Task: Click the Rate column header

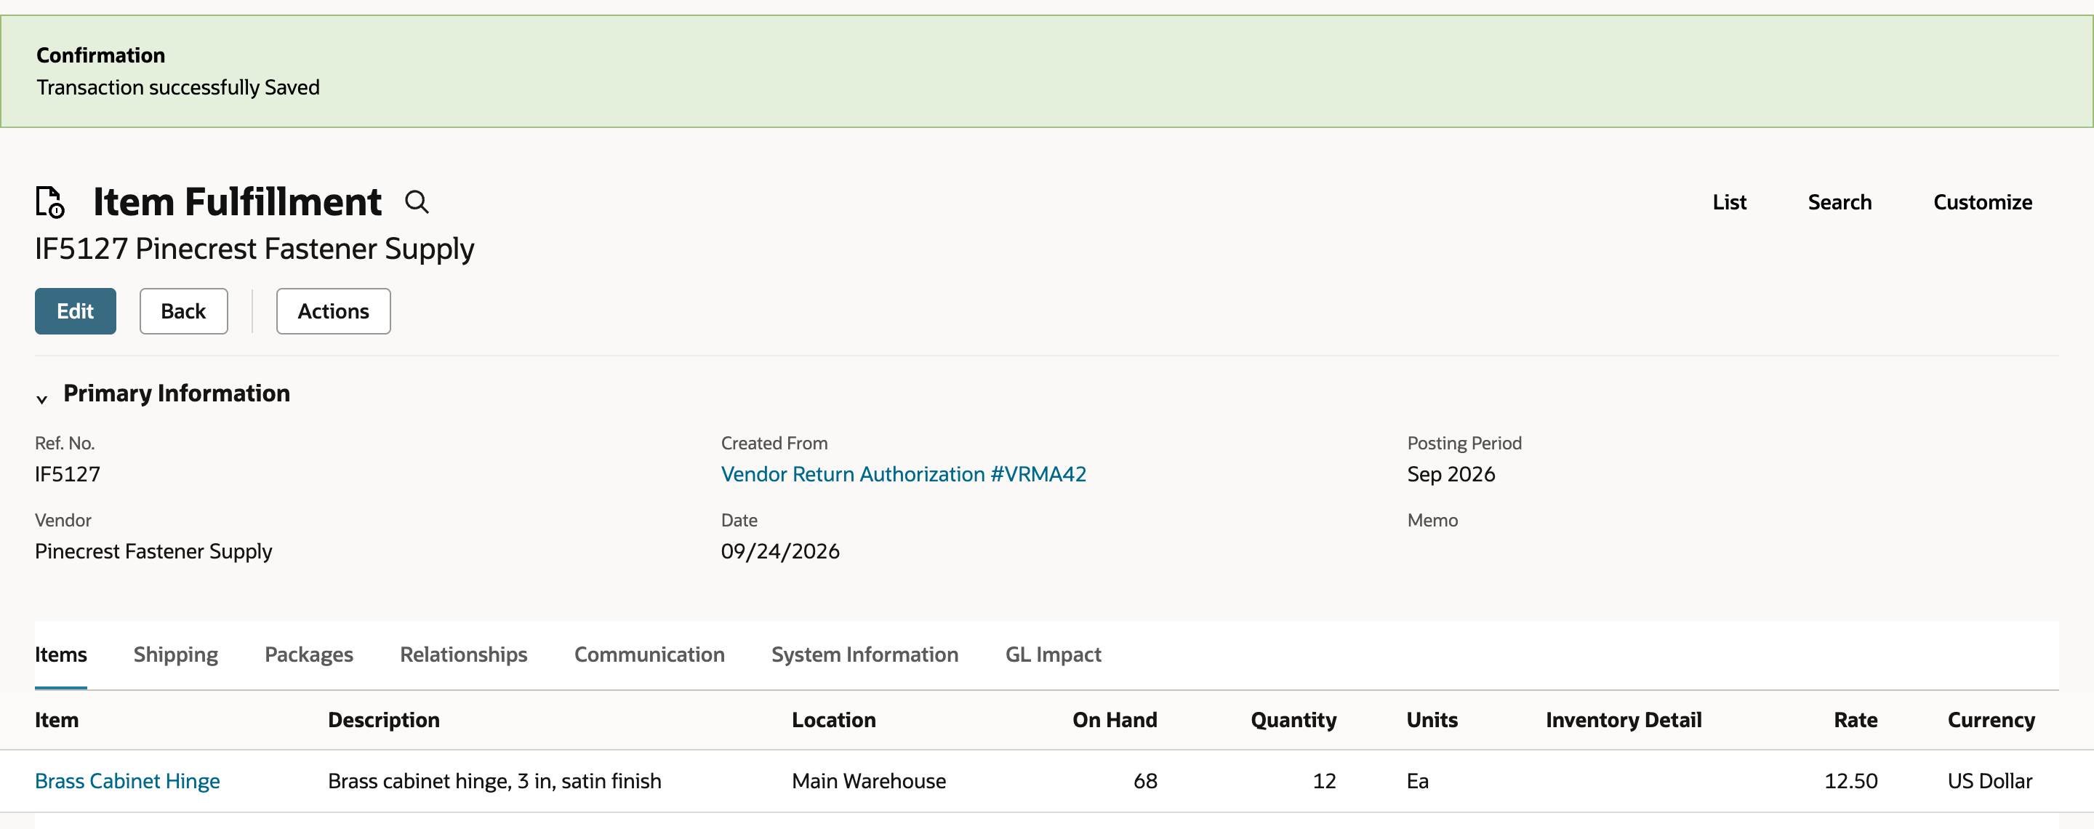Action: [1855, 720]
